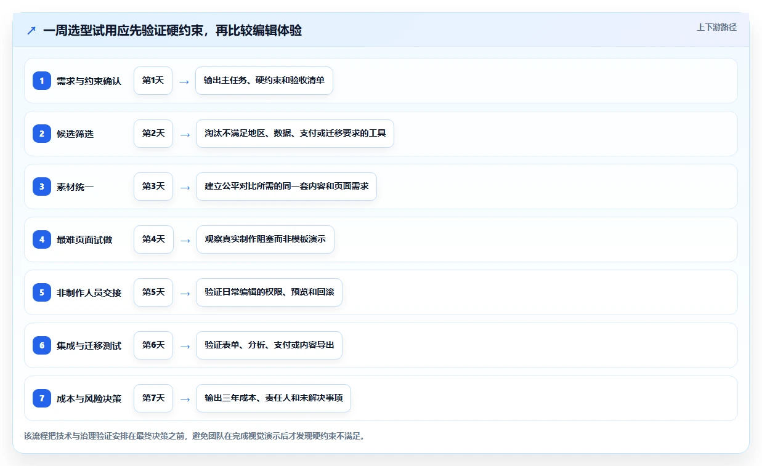Viewport: 762px width, 466px height.
Task: Click the arrow after 第3天
Action: tap(184, 187)
